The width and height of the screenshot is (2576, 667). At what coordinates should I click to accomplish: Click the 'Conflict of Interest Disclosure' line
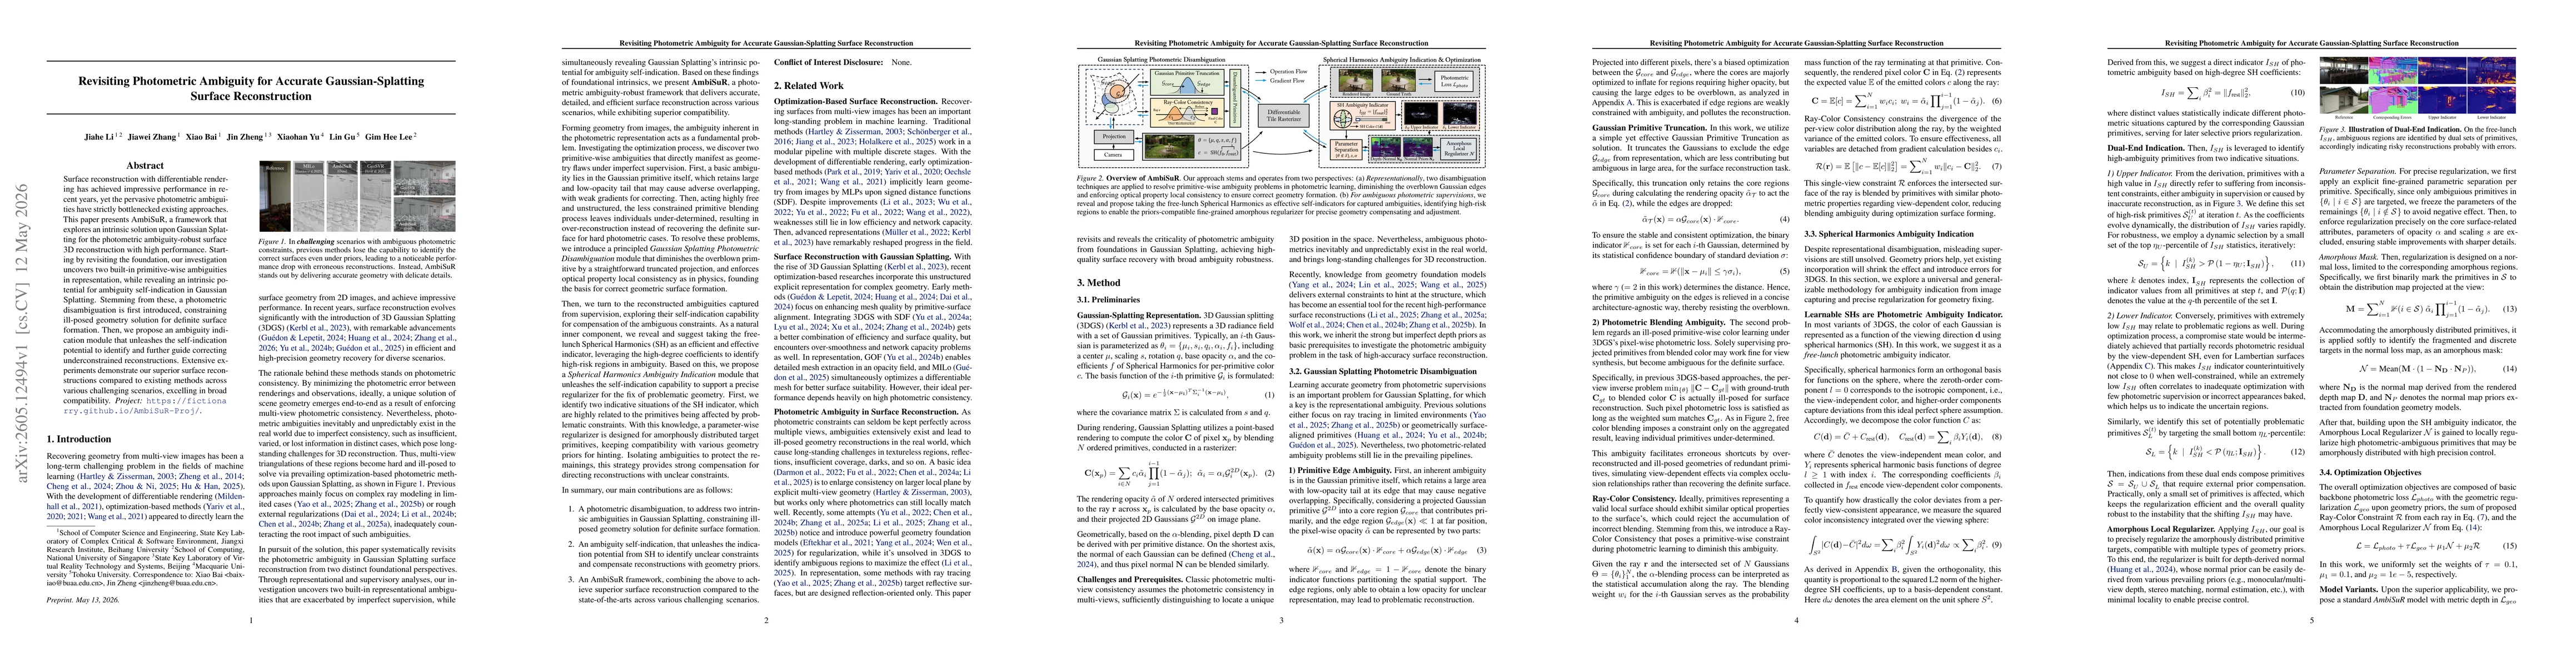coord(843,62)
